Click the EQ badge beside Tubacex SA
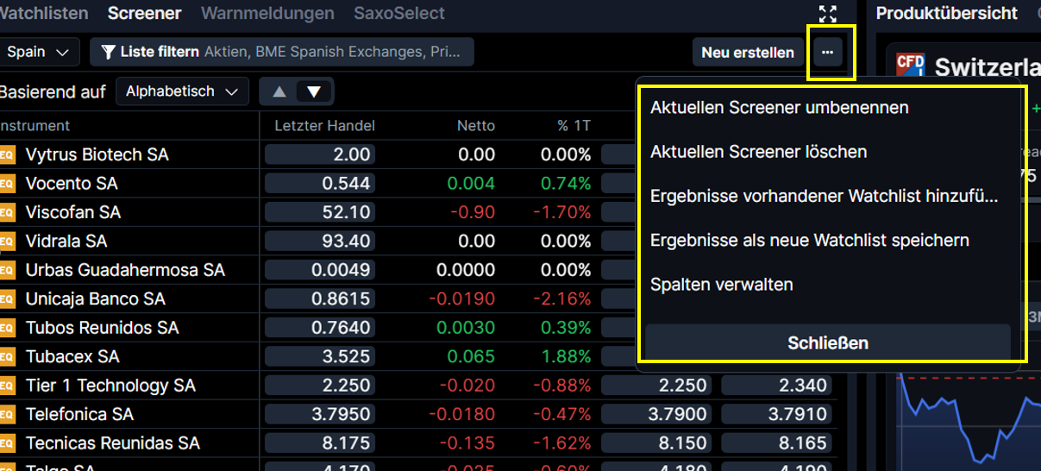The image size is (1041, 471). click(7, 356)
